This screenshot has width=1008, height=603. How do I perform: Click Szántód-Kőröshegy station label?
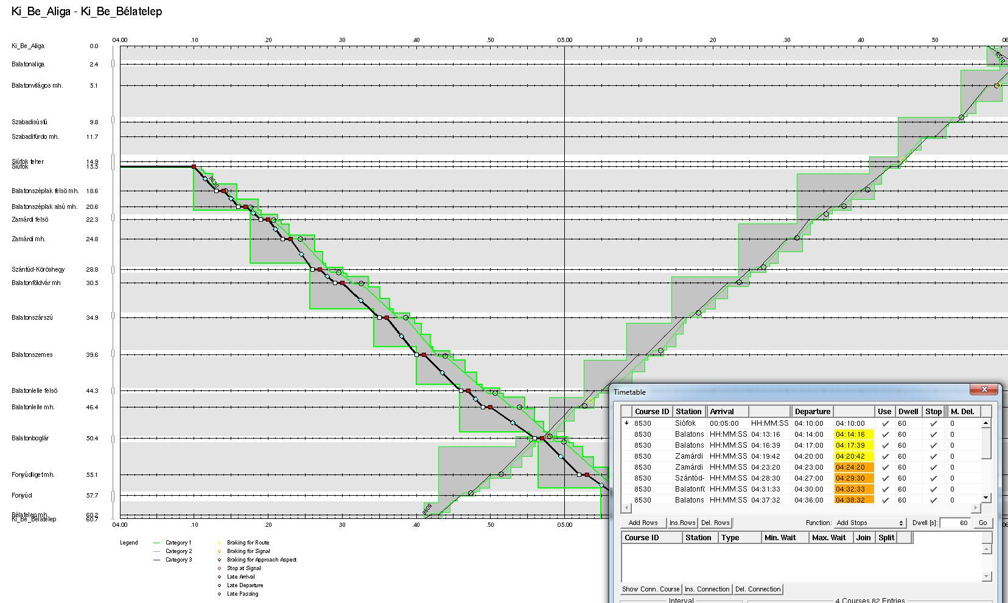coord(38,269)
